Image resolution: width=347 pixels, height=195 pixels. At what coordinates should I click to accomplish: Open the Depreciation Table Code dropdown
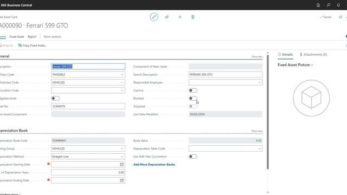pos(259,148)
